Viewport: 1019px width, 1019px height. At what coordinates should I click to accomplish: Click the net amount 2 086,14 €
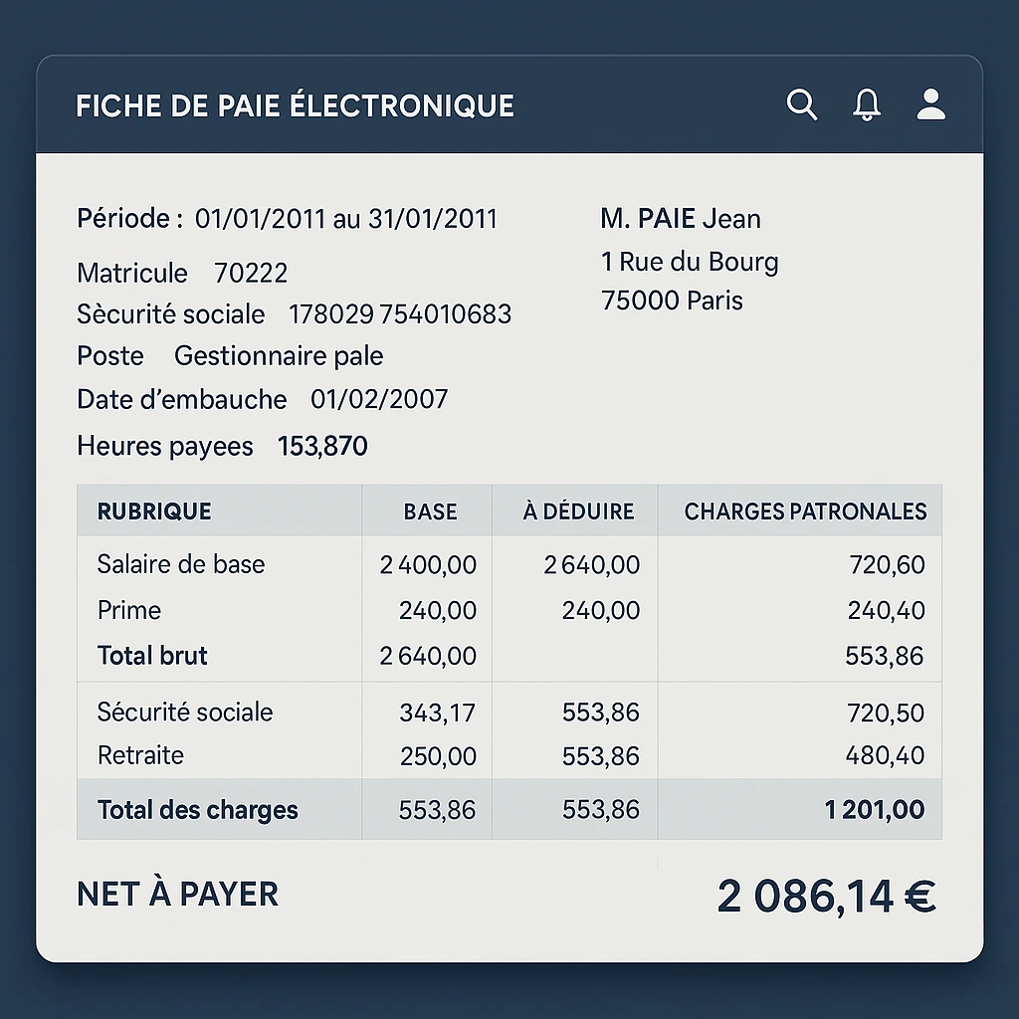(826, 897)
